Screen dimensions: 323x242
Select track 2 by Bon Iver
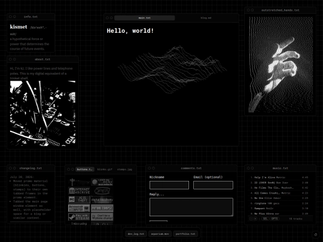[x=279, y=182]
